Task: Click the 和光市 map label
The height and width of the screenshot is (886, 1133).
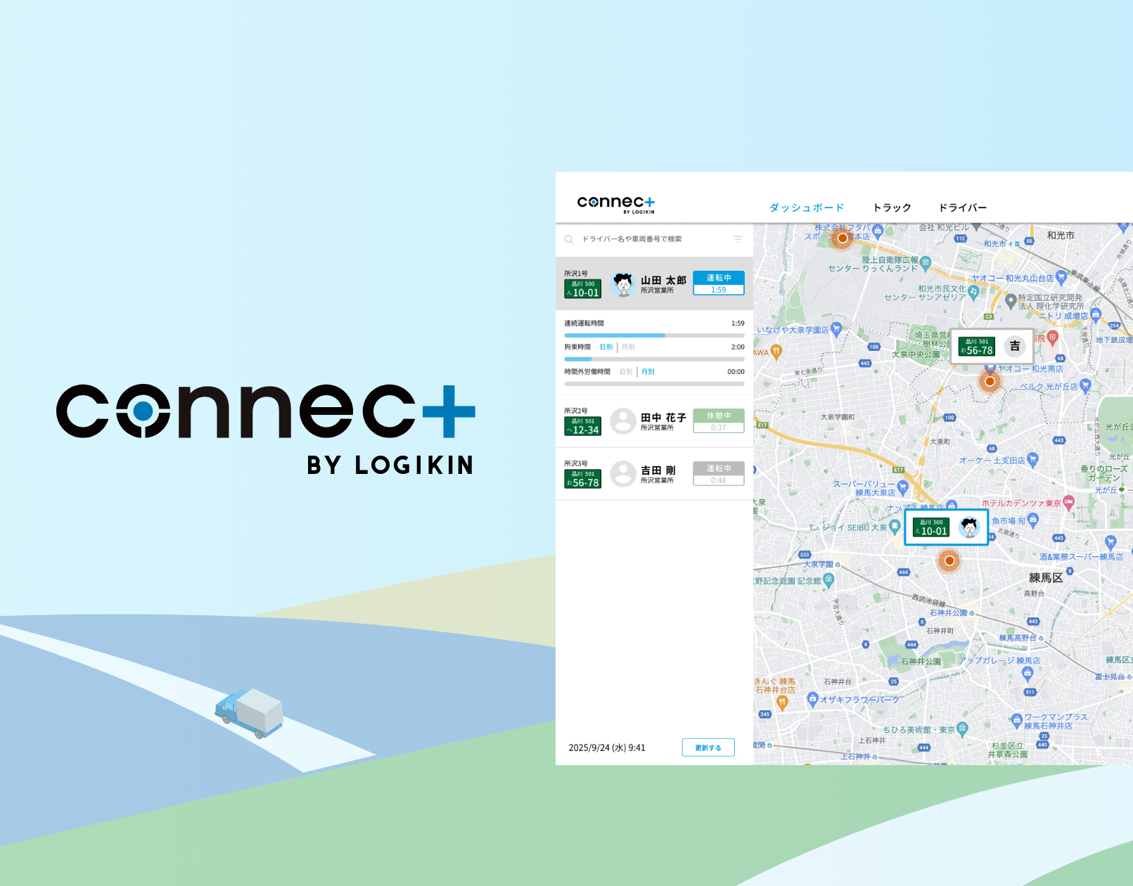Action: coord(1061,236)
